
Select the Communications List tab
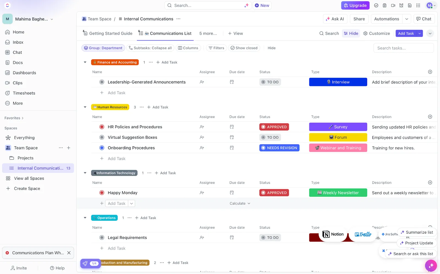tap(165, 33)
